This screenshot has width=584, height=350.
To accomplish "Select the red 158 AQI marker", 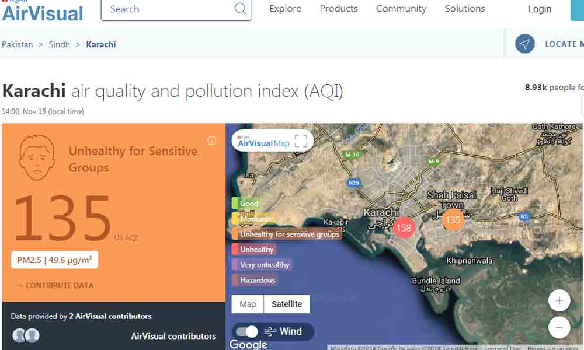I will pyautogui.click(x=404, y=228).
